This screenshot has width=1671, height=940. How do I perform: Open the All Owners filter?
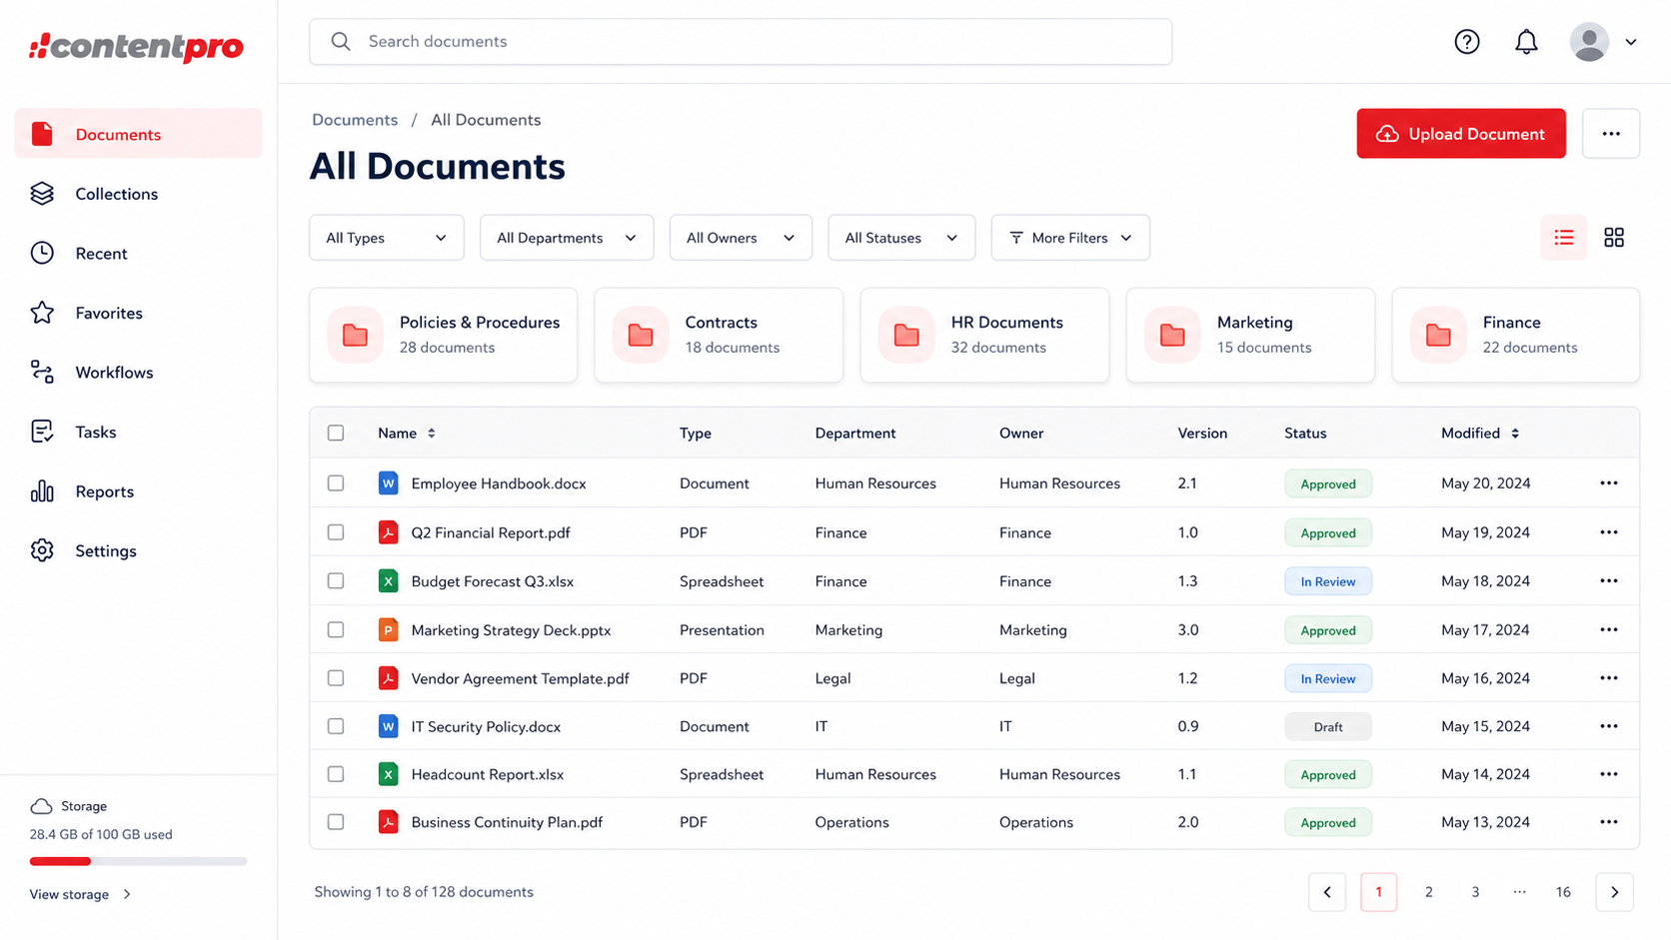click(x=741, y=238)
